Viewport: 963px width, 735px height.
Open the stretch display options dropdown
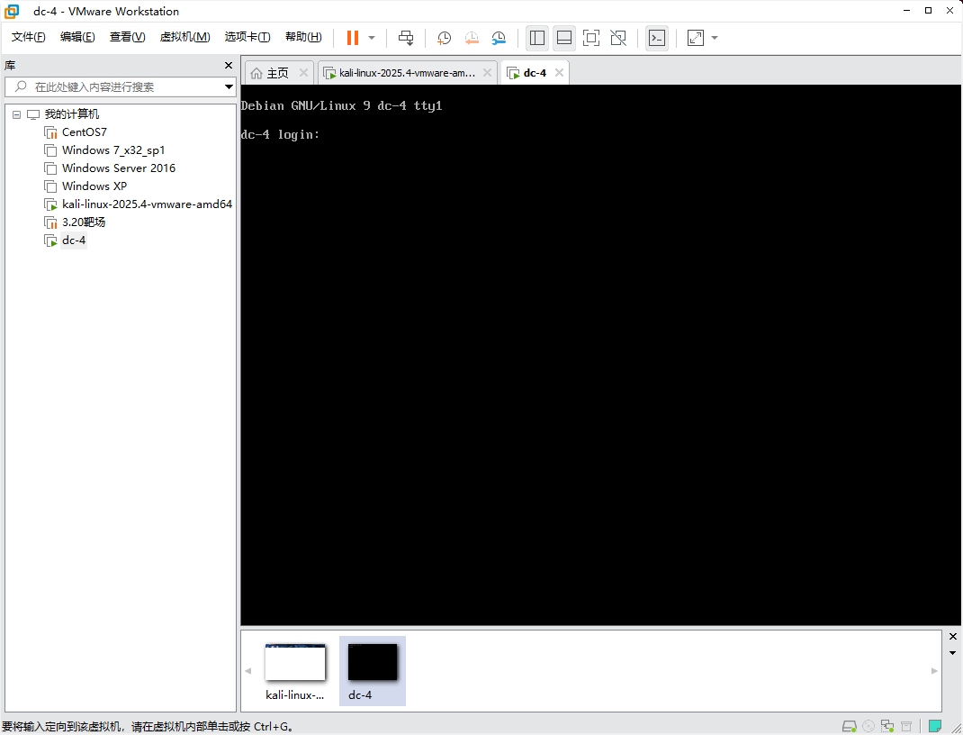pyautogui.click(x=715, y=38)
